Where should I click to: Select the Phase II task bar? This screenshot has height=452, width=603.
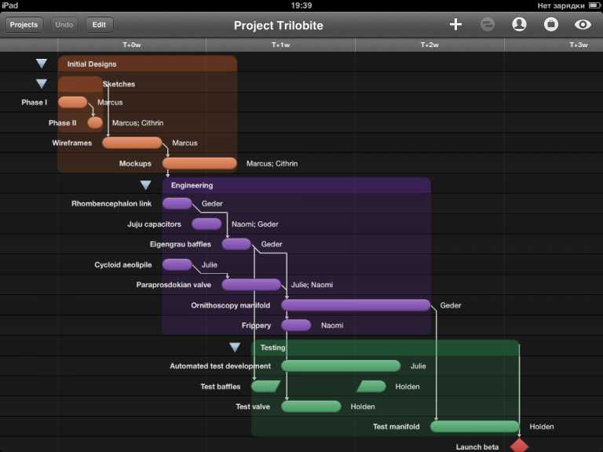[x=95, y=122]
